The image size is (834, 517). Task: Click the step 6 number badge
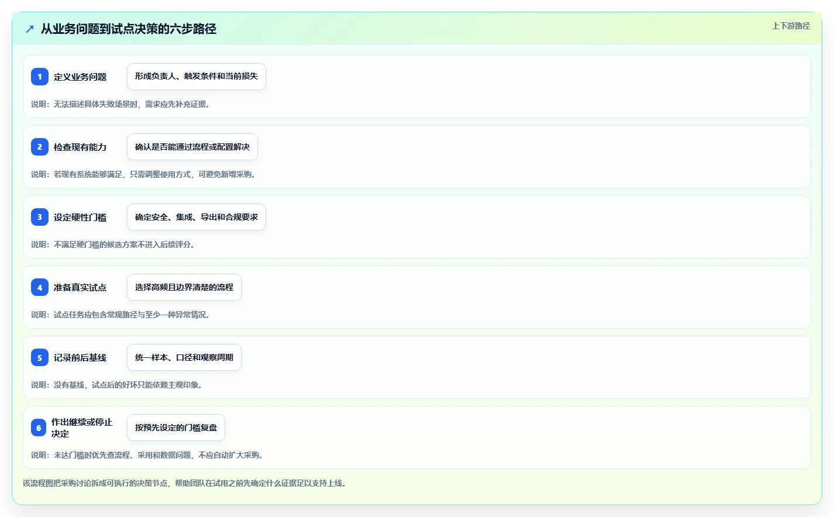coord(39,428)
